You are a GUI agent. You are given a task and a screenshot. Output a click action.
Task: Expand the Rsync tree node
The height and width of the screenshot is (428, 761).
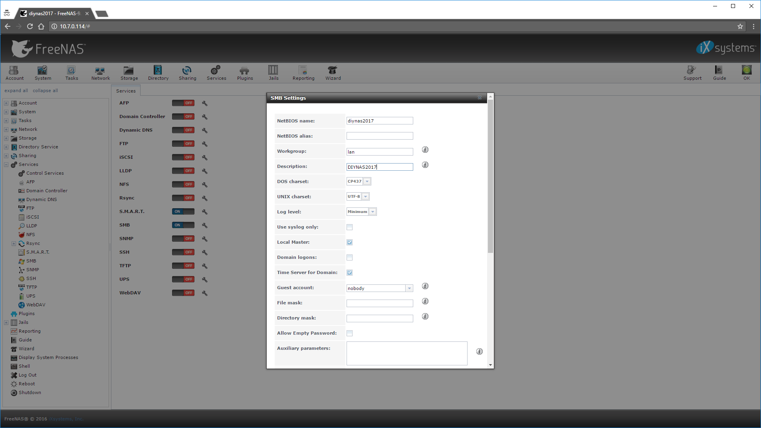click(14, 243)
